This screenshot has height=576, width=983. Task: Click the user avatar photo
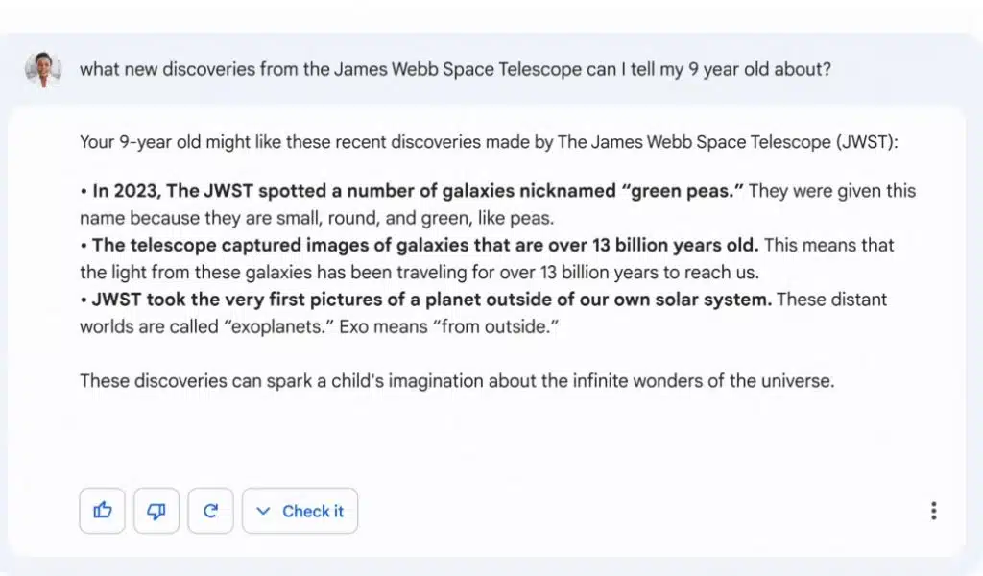tap(45, 68)
